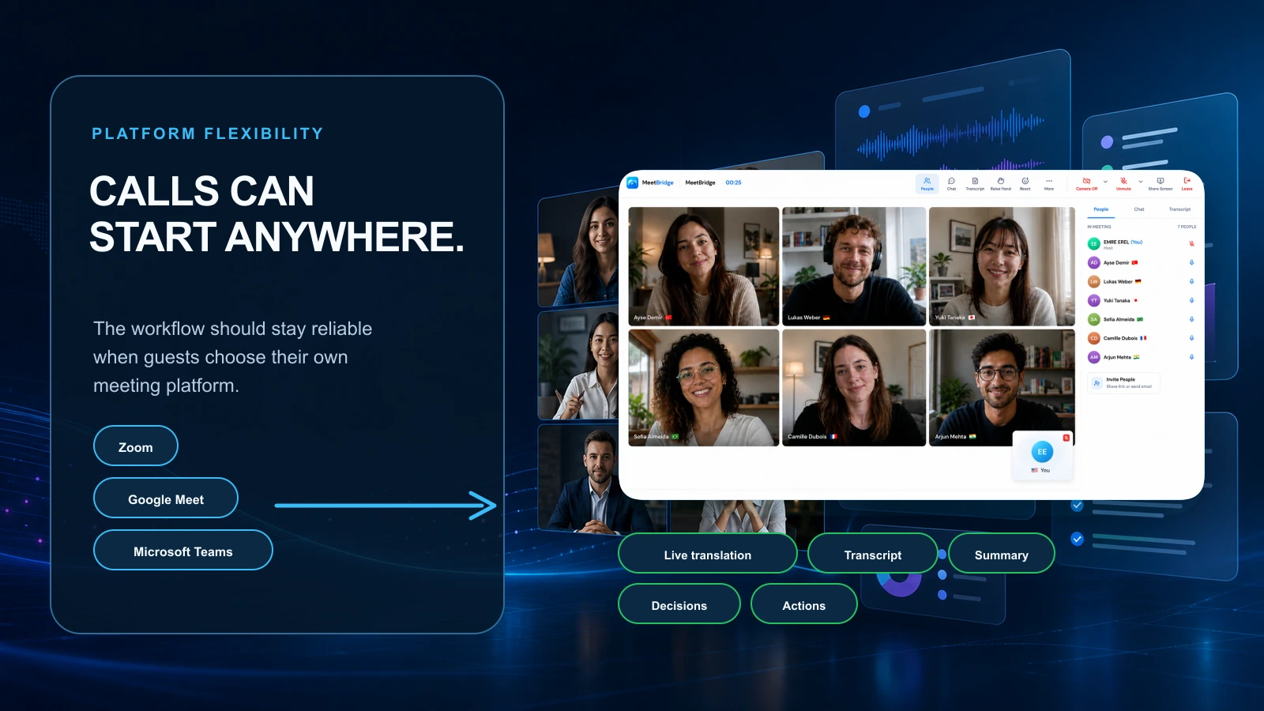Click the LW avatar for Lukas Weber

[1094, 281]
